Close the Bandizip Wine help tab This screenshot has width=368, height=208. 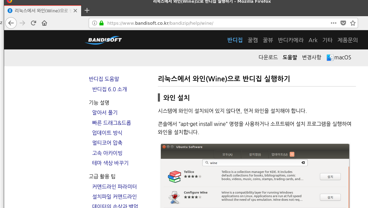pyautogui.click(x=75, y=11)
